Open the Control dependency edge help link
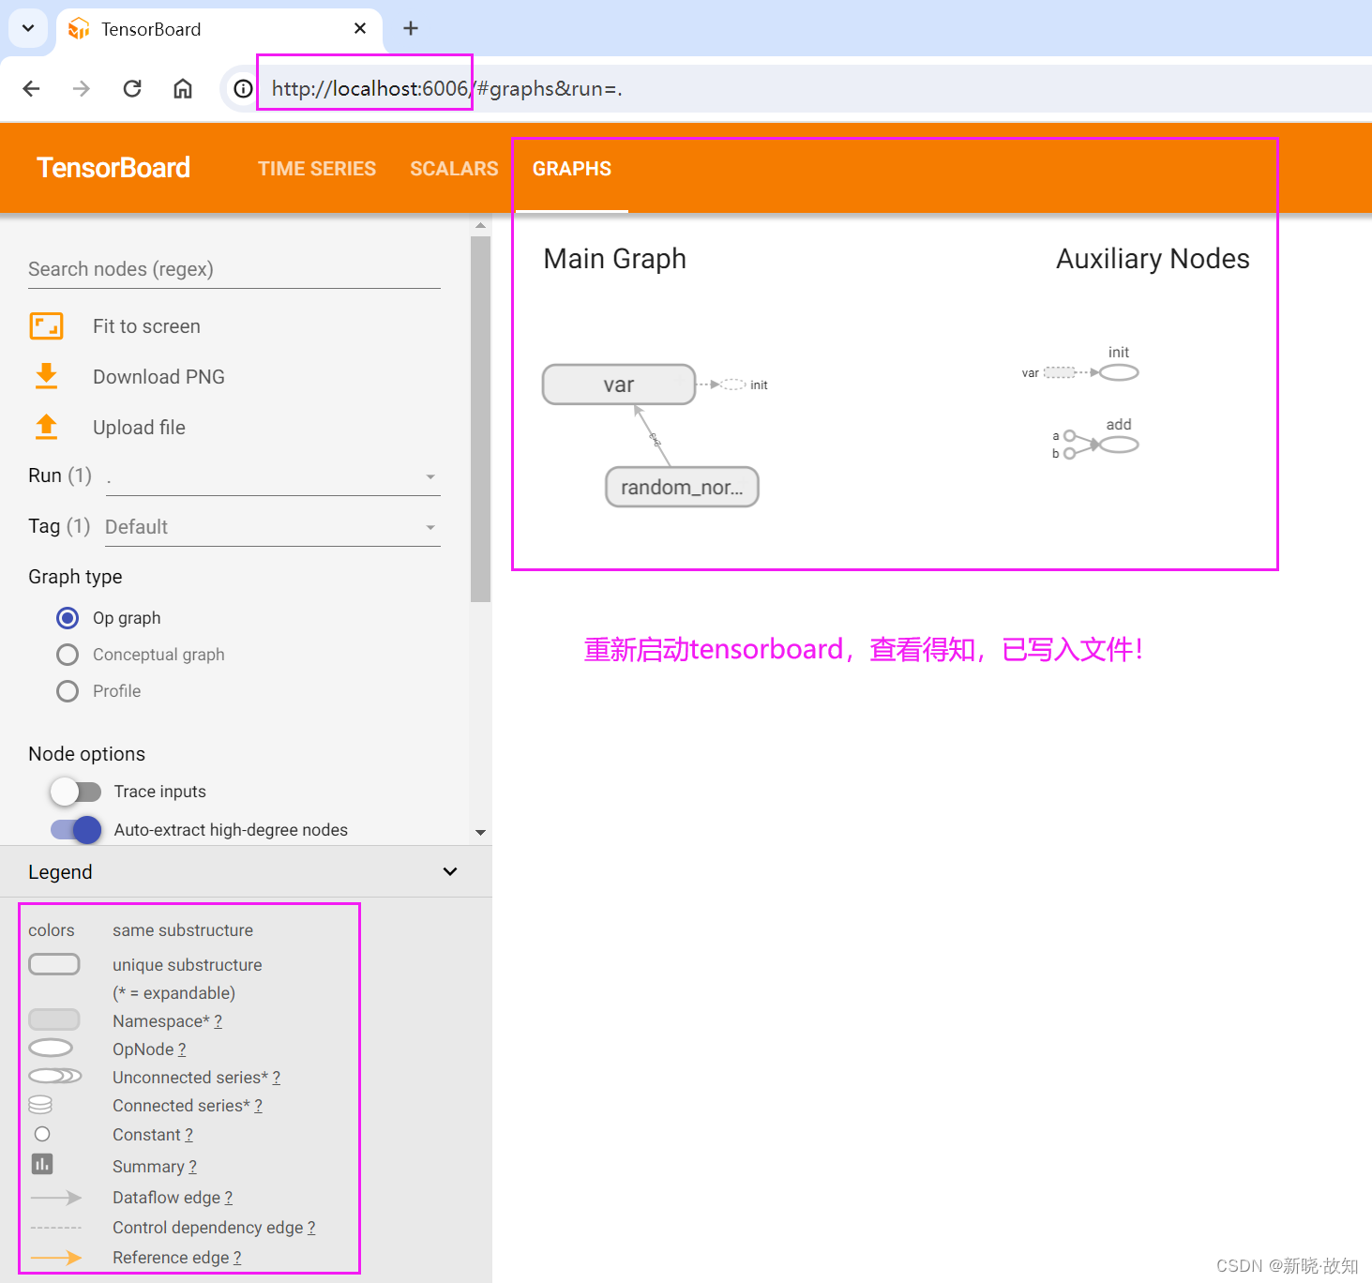The height and width of the screenshot is (1283, 1372). 311,1228
